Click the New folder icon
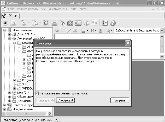This screenshot has height=122, width=165. coord(63,31)
